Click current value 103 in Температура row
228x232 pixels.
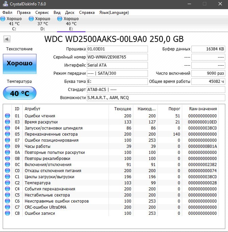point(128,183)
